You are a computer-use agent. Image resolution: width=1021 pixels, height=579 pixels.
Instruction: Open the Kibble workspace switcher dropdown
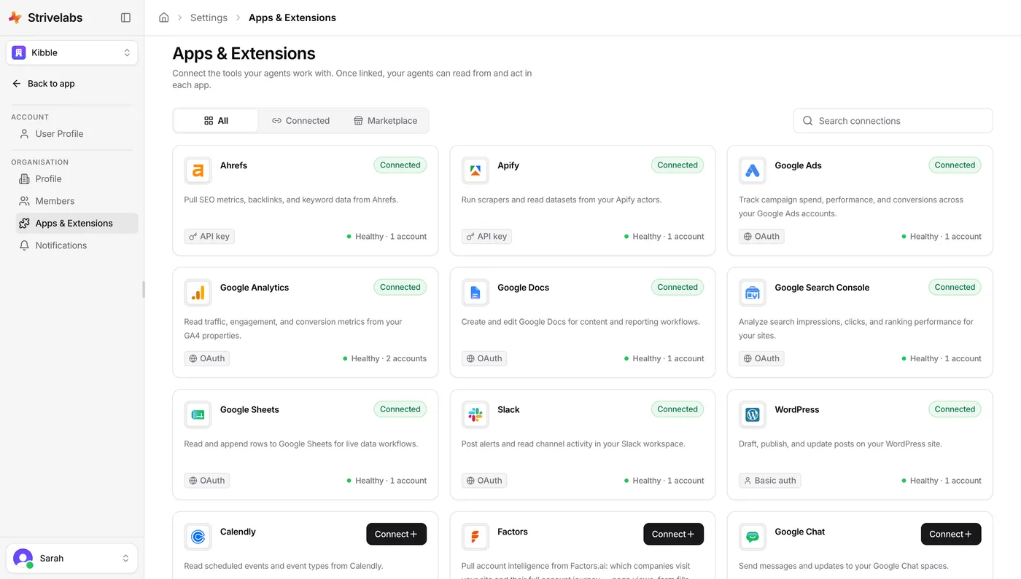(71, 52)
